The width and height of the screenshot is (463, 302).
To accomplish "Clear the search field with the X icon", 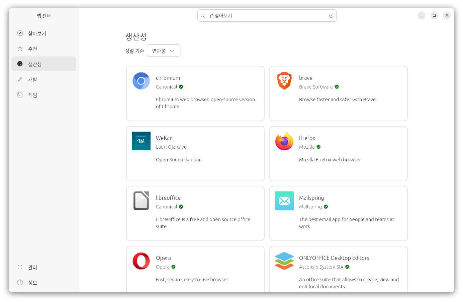I will tap(331, 16).
